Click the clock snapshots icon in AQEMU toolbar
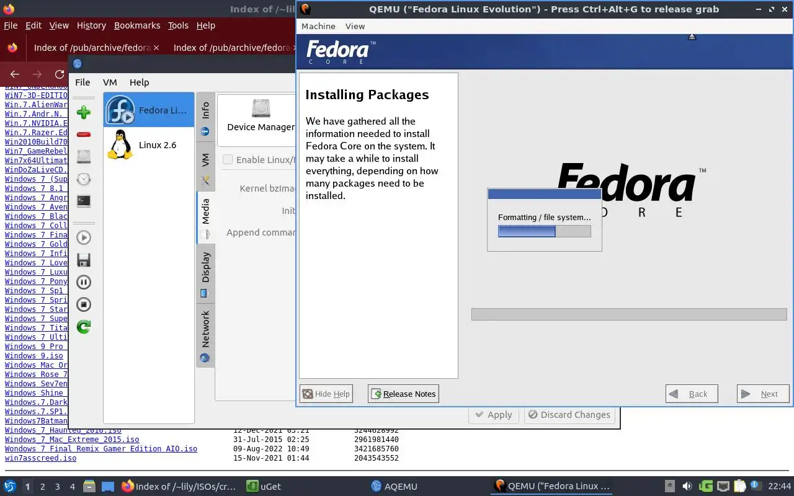 [x=84, y=179]
